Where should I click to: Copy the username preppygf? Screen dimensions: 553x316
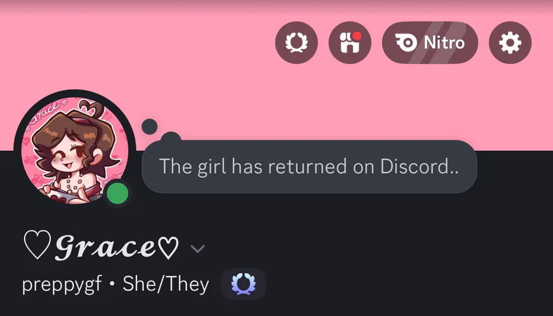(61, 285)
